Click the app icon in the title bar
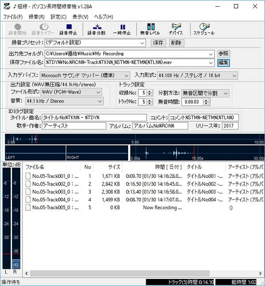 (7, 6)
